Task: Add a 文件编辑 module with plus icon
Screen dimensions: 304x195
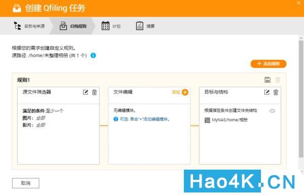Action: [185, 92]
